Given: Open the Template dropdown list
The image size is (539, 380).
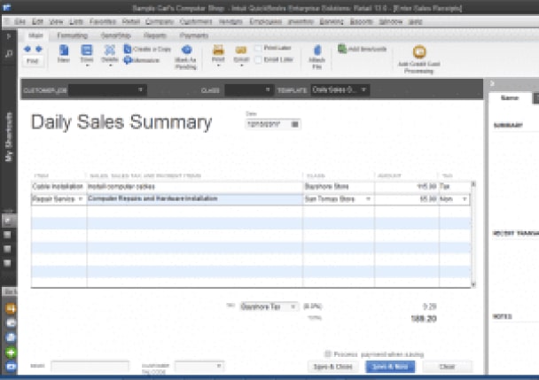Looking at the screenshot, I should click(x=364, y=90).
